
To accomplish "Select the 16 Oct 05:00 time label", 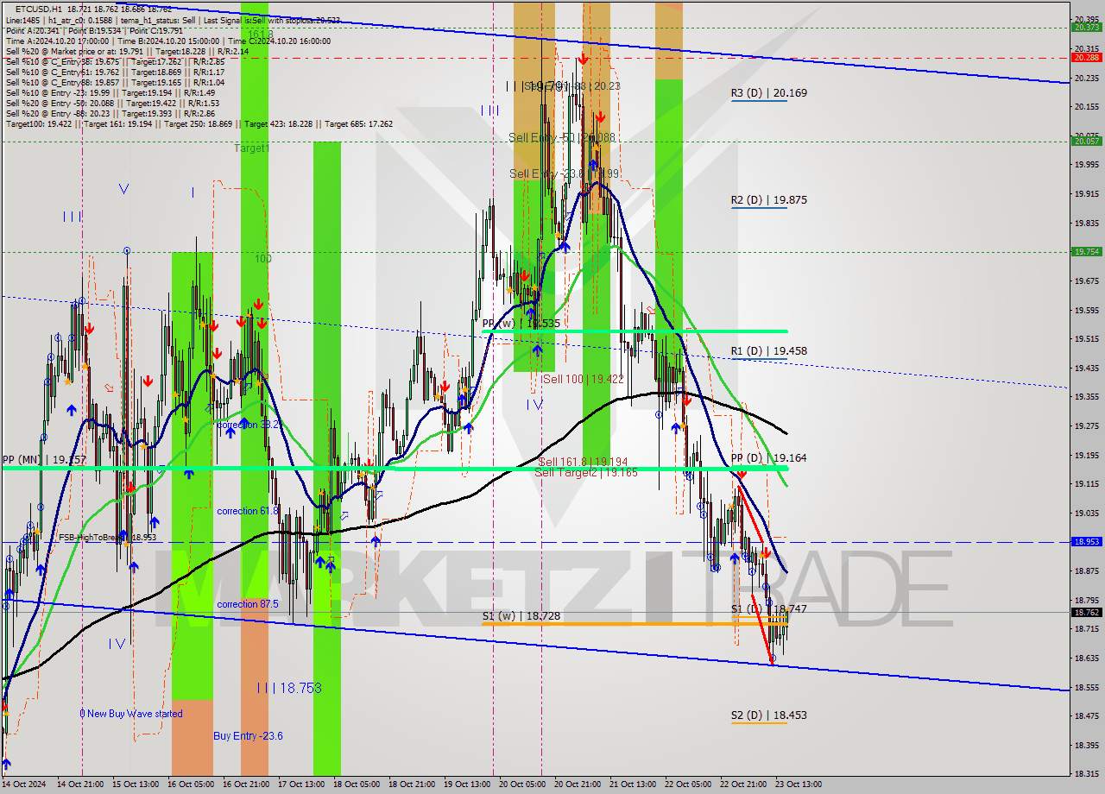I will [191, 785].
